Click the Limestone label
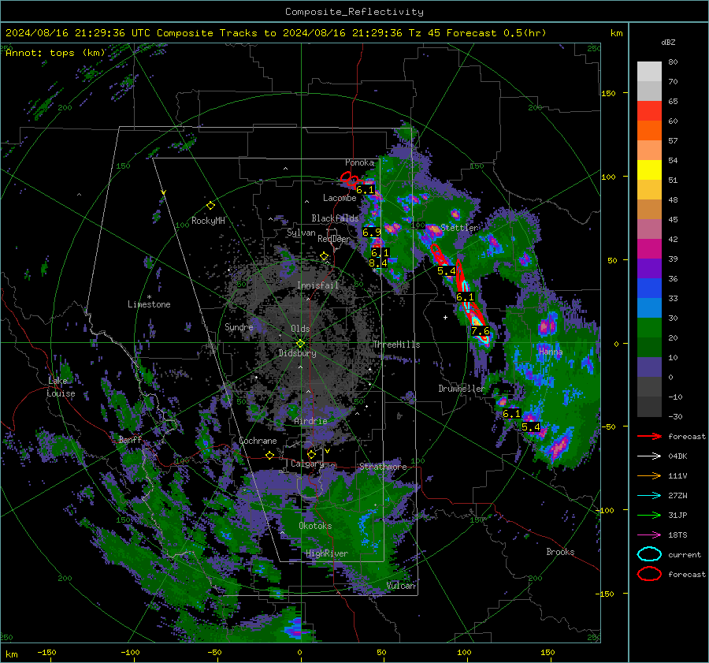 (x=149, y=304)
